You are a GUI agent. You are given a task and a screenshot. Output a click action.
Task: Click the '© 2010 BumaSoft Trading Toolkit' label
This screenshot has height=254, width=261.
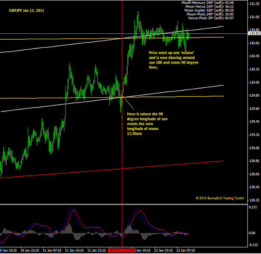pyautogui.click(x=220, y=198)
